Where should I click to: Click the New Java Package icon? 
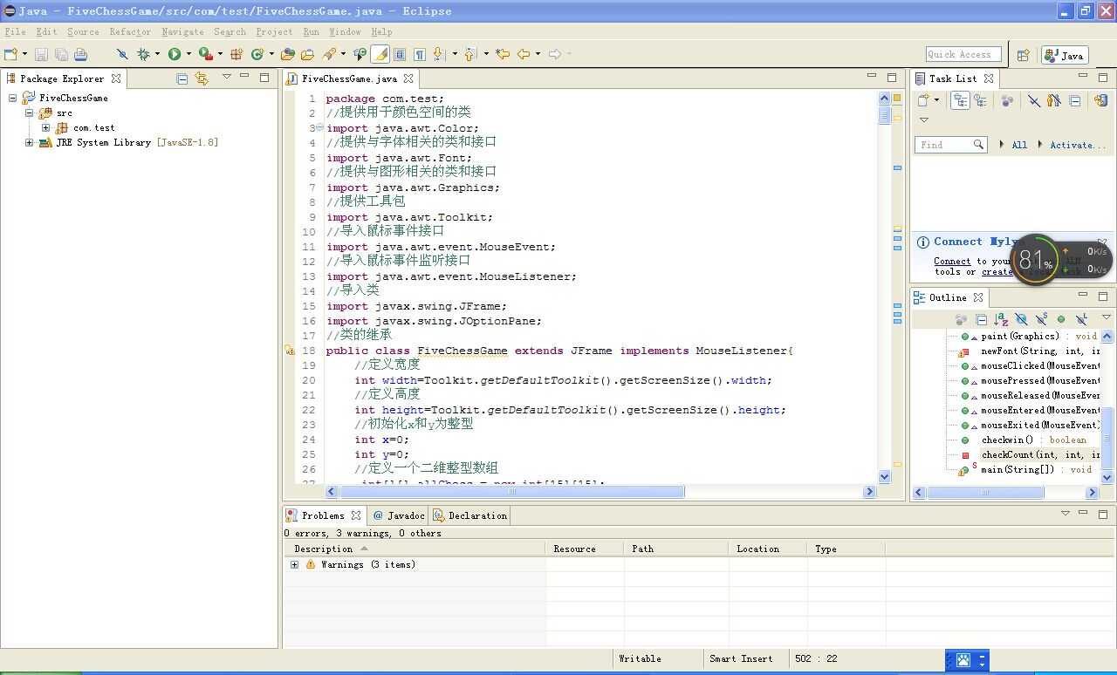[x=236, y=54]
